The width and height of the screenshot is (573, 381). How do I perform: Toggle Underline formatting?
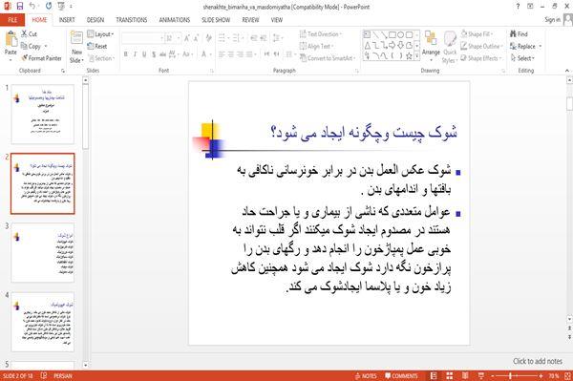point(144,54)
